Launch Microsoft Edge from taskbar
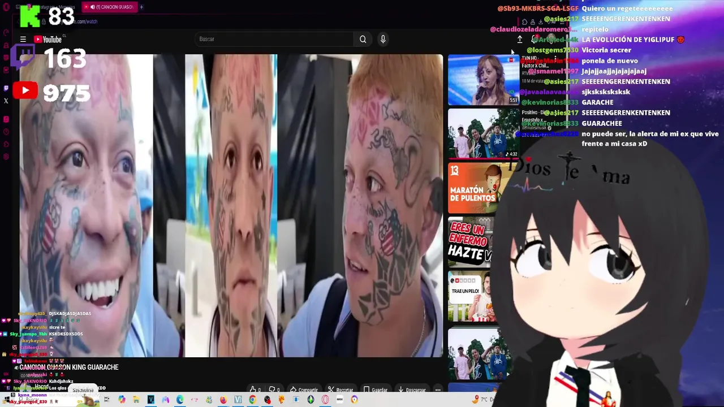This screenshot has height=407, width=724. coord(180,400)
